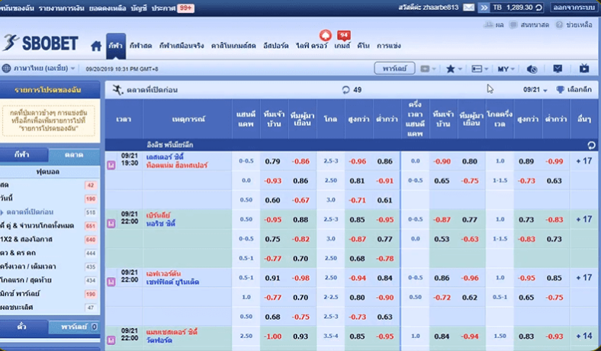Click Burnley over odds 0.85 in first row
Viewport: 601px width, 351px height.
357,220
